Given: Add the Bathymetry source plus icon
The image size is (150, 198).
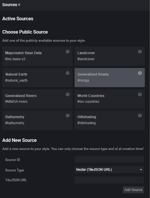Looking at the screenshot, I should click(68, 115).
